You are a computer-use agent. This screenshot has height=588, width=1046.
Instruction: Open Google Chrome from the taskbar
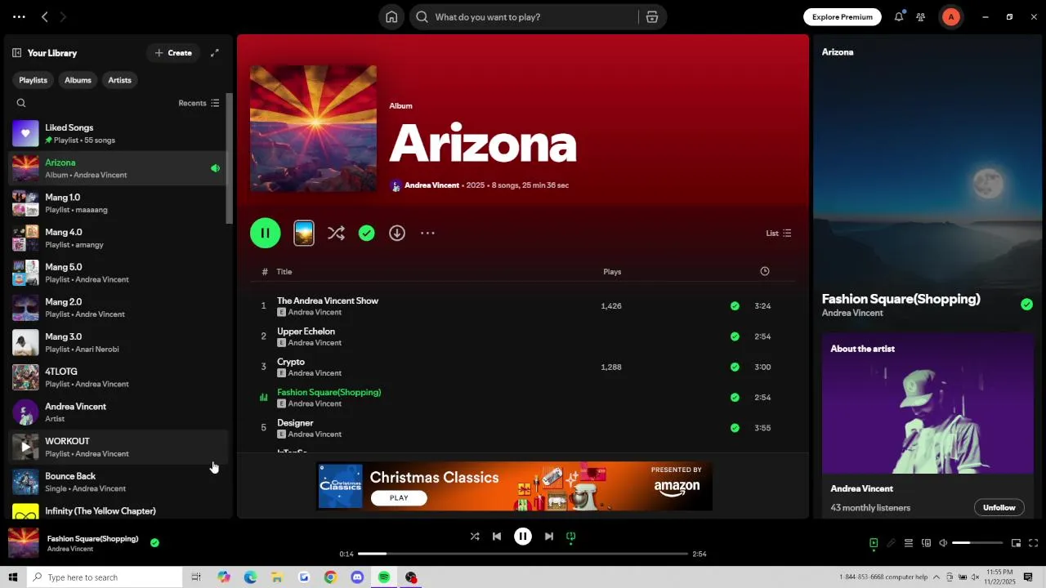pos(330,577)
